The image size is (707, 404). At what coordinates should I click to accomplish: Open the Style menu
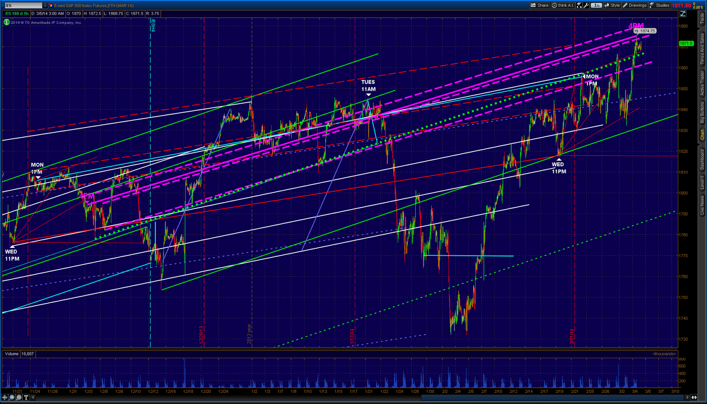(x=612, y=5)
